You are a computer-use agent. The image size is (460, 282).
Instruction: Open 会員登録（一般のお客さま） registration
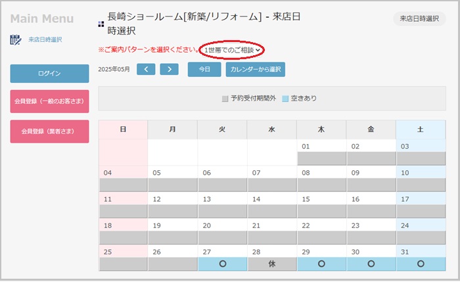(49, 101)
